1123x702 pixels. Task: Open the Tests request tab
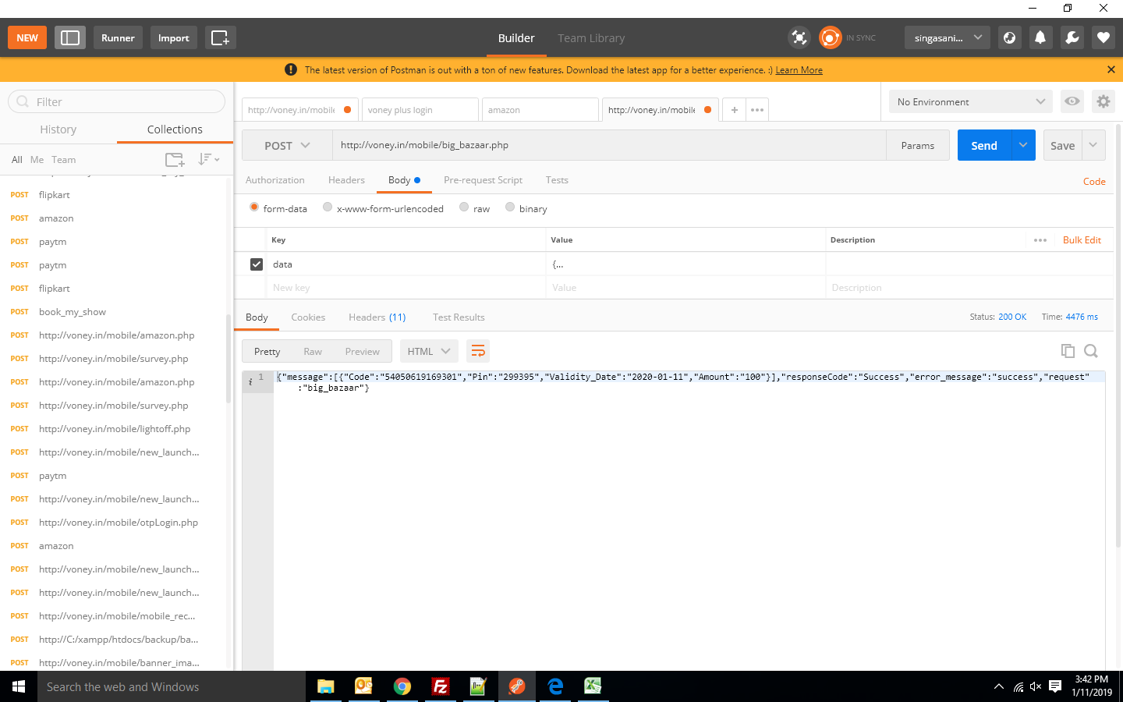click(557, 180)
